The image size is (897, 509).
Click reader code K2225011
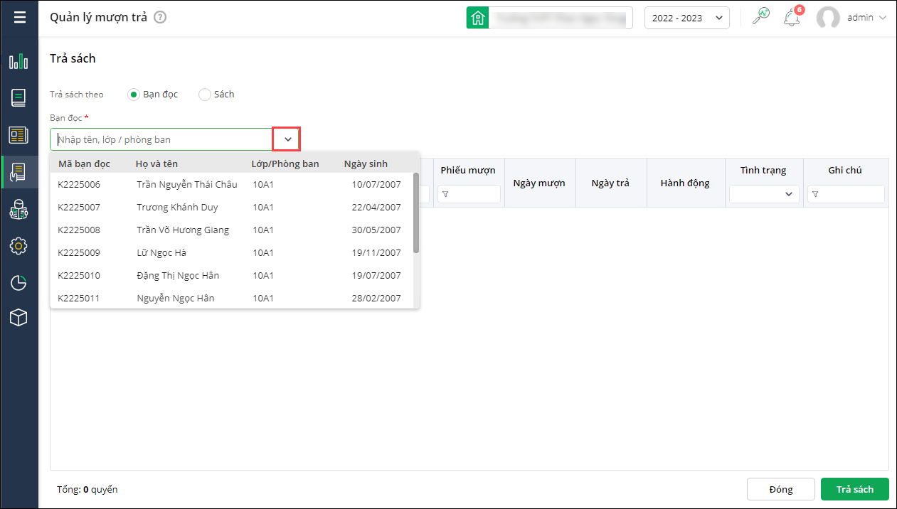(79, 299)
